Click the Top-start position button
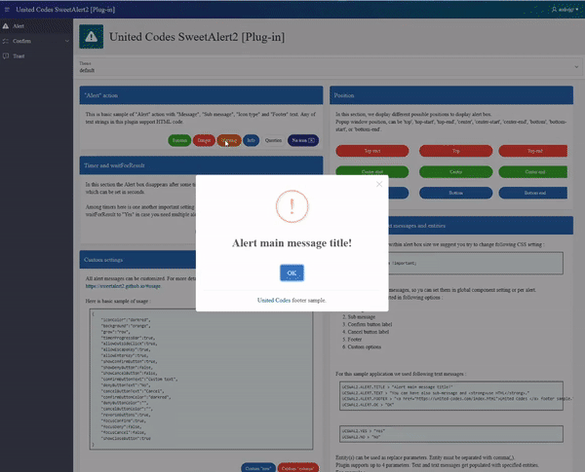Image resolution: width=585 pixels, height=472 pixels. [x=372, y=151]
